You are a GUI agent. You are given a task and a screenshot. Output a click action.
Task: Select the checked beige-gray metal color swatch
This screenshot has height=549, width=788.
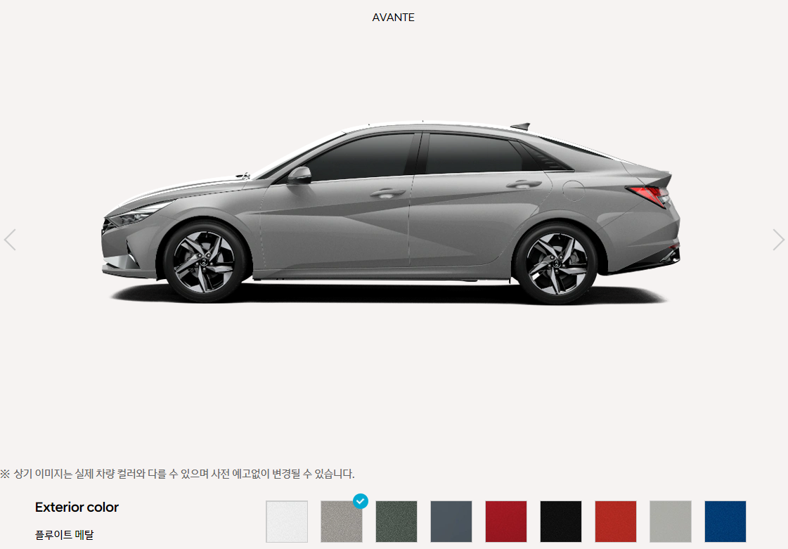341,522
